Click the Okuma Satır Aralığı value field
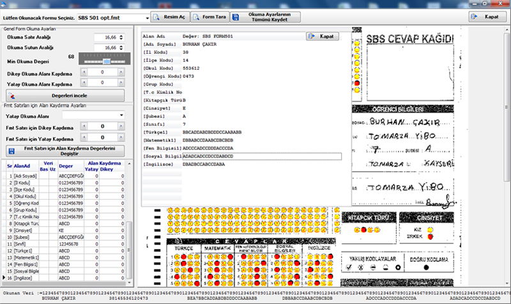 [106, 38]
